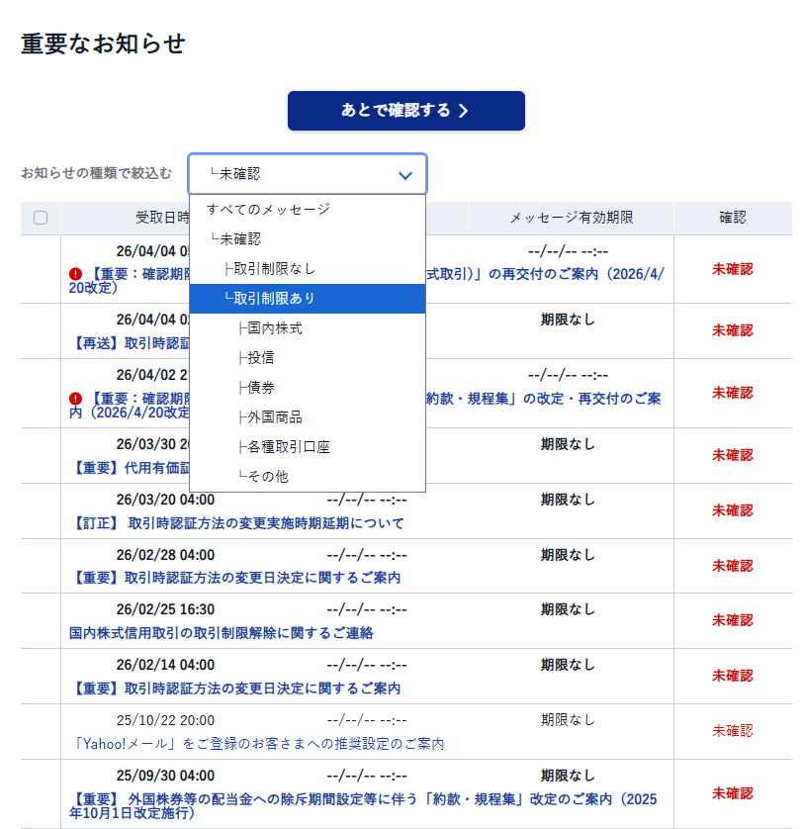803x829 pixels.
Task: Select その他 option in the filter list
Action: pos(308,477)
